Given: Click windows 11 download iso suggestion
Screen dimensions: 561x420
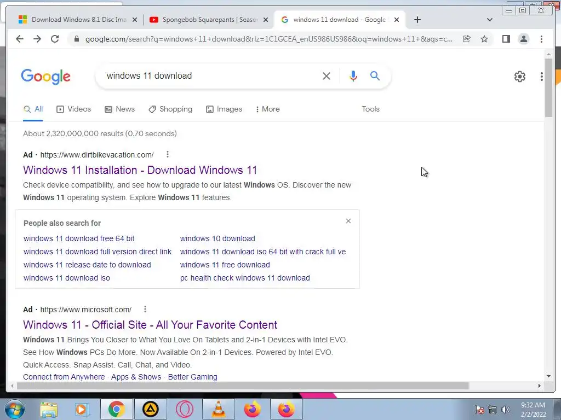Looking at the screenshot, I should [x=66, y=278].
